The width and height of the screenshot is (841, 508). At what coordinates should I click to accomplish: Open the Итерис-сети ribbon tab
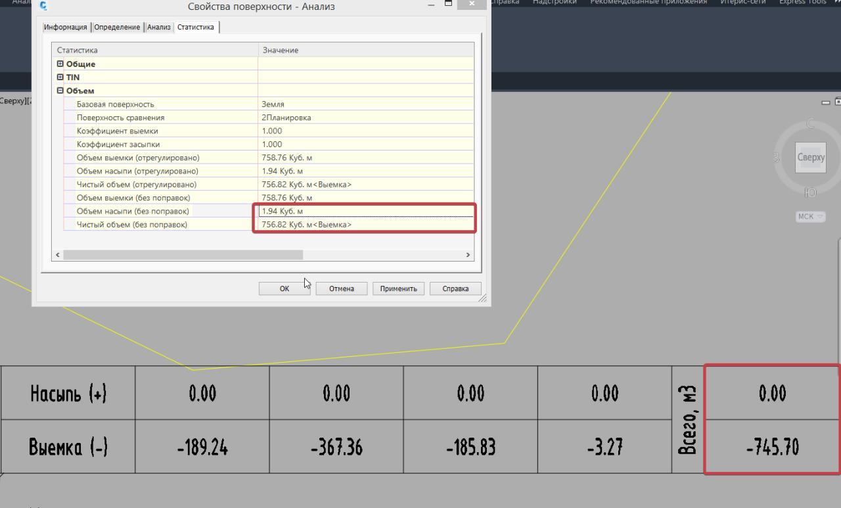tap(742, 3)
